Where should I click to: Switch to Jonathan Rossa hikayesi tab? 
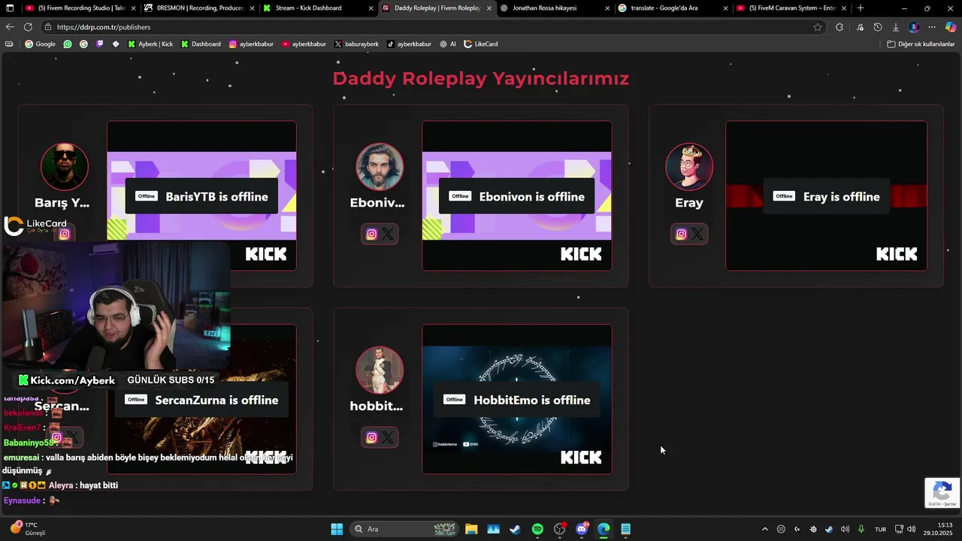(x=555, y=8)
